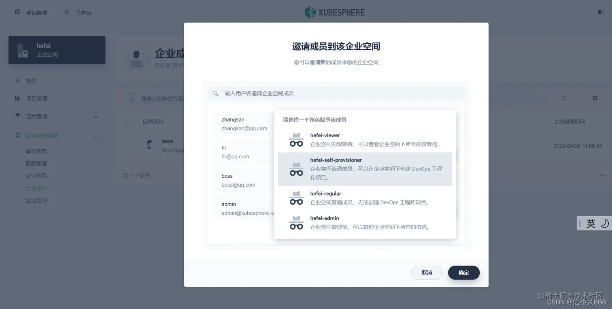
Task: Select the 概览 overview icon in sidebar
Action: (17, 81)
